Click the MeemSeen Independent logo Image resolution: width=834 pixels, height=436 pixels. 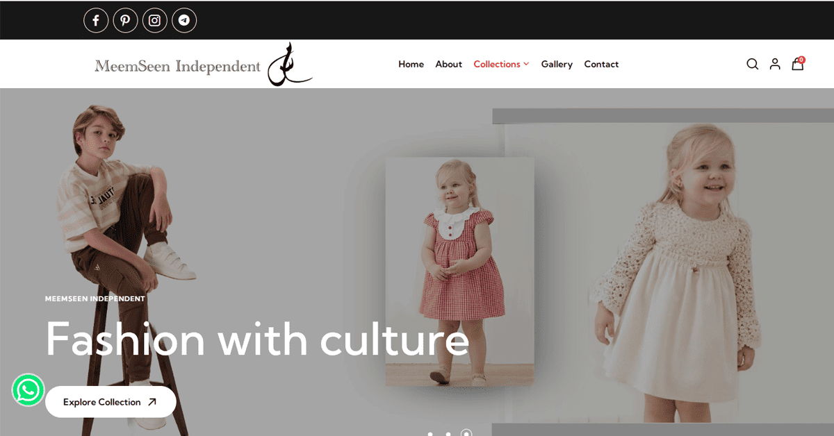pos(204,65)
